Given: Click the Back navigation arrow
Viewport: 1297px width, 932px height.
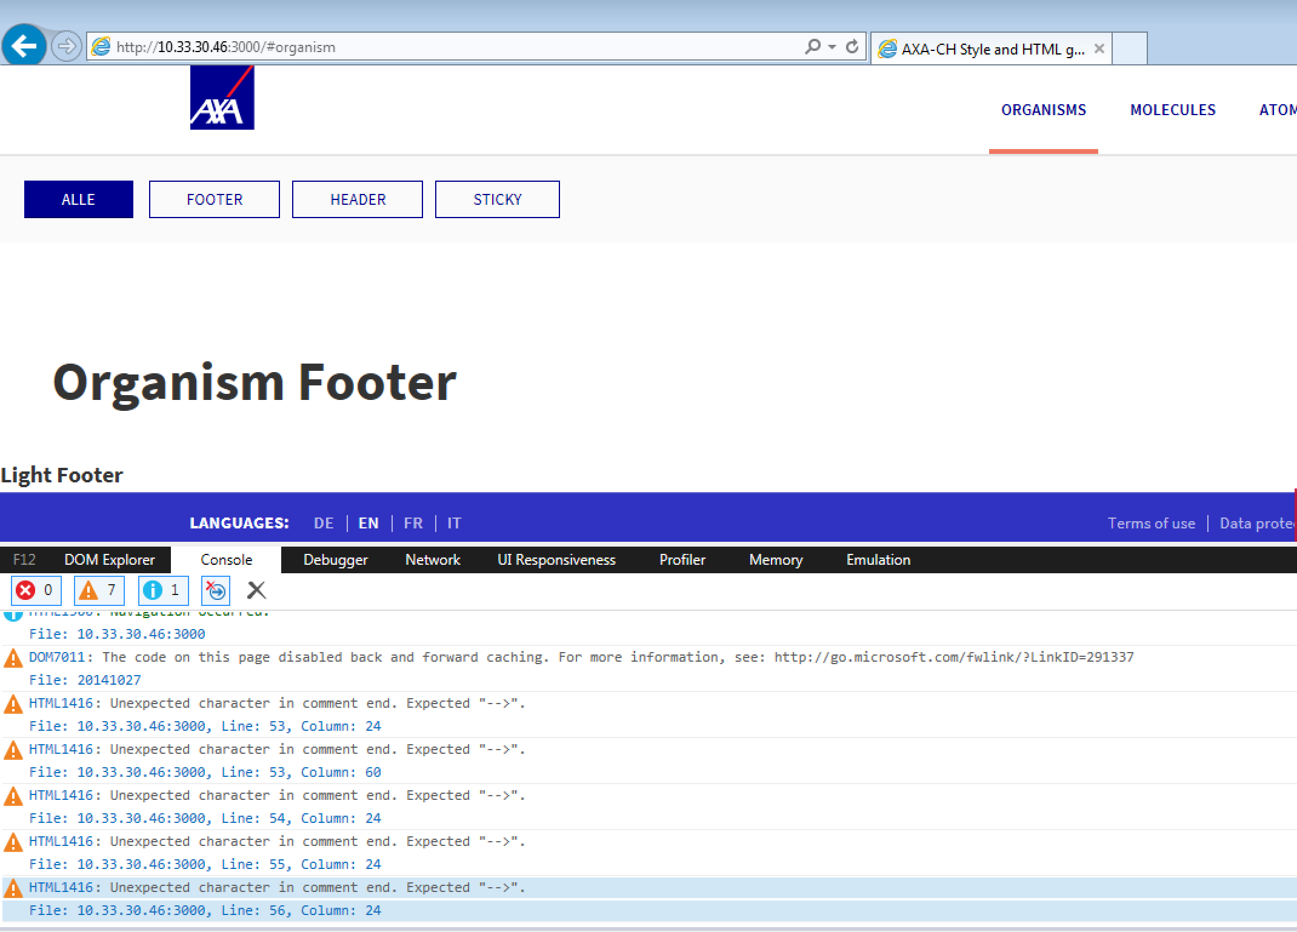Looking at the screenshot, I should coord(24,46).
